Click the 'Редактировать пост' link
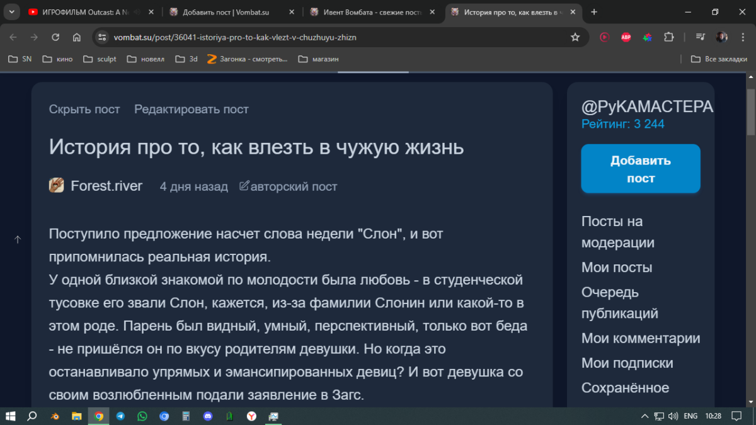 click(x=192, y=109)
